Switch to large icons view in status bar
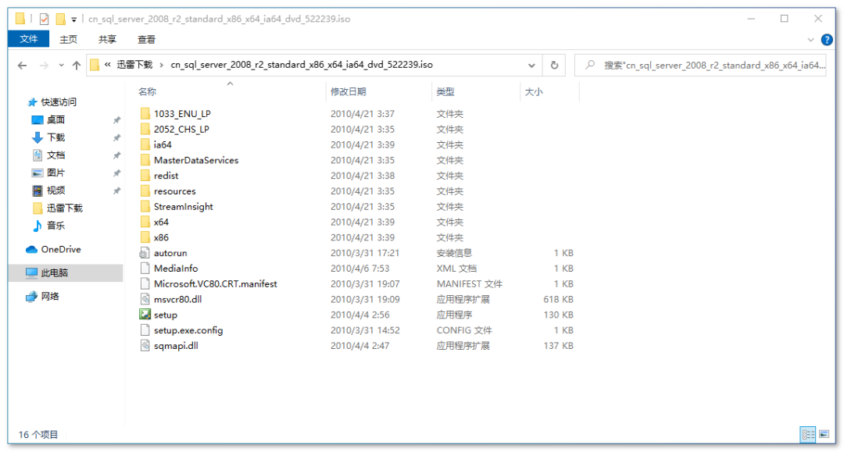This screenshot has height=452, width=844. pyautogui.click(x=824, y=434)
